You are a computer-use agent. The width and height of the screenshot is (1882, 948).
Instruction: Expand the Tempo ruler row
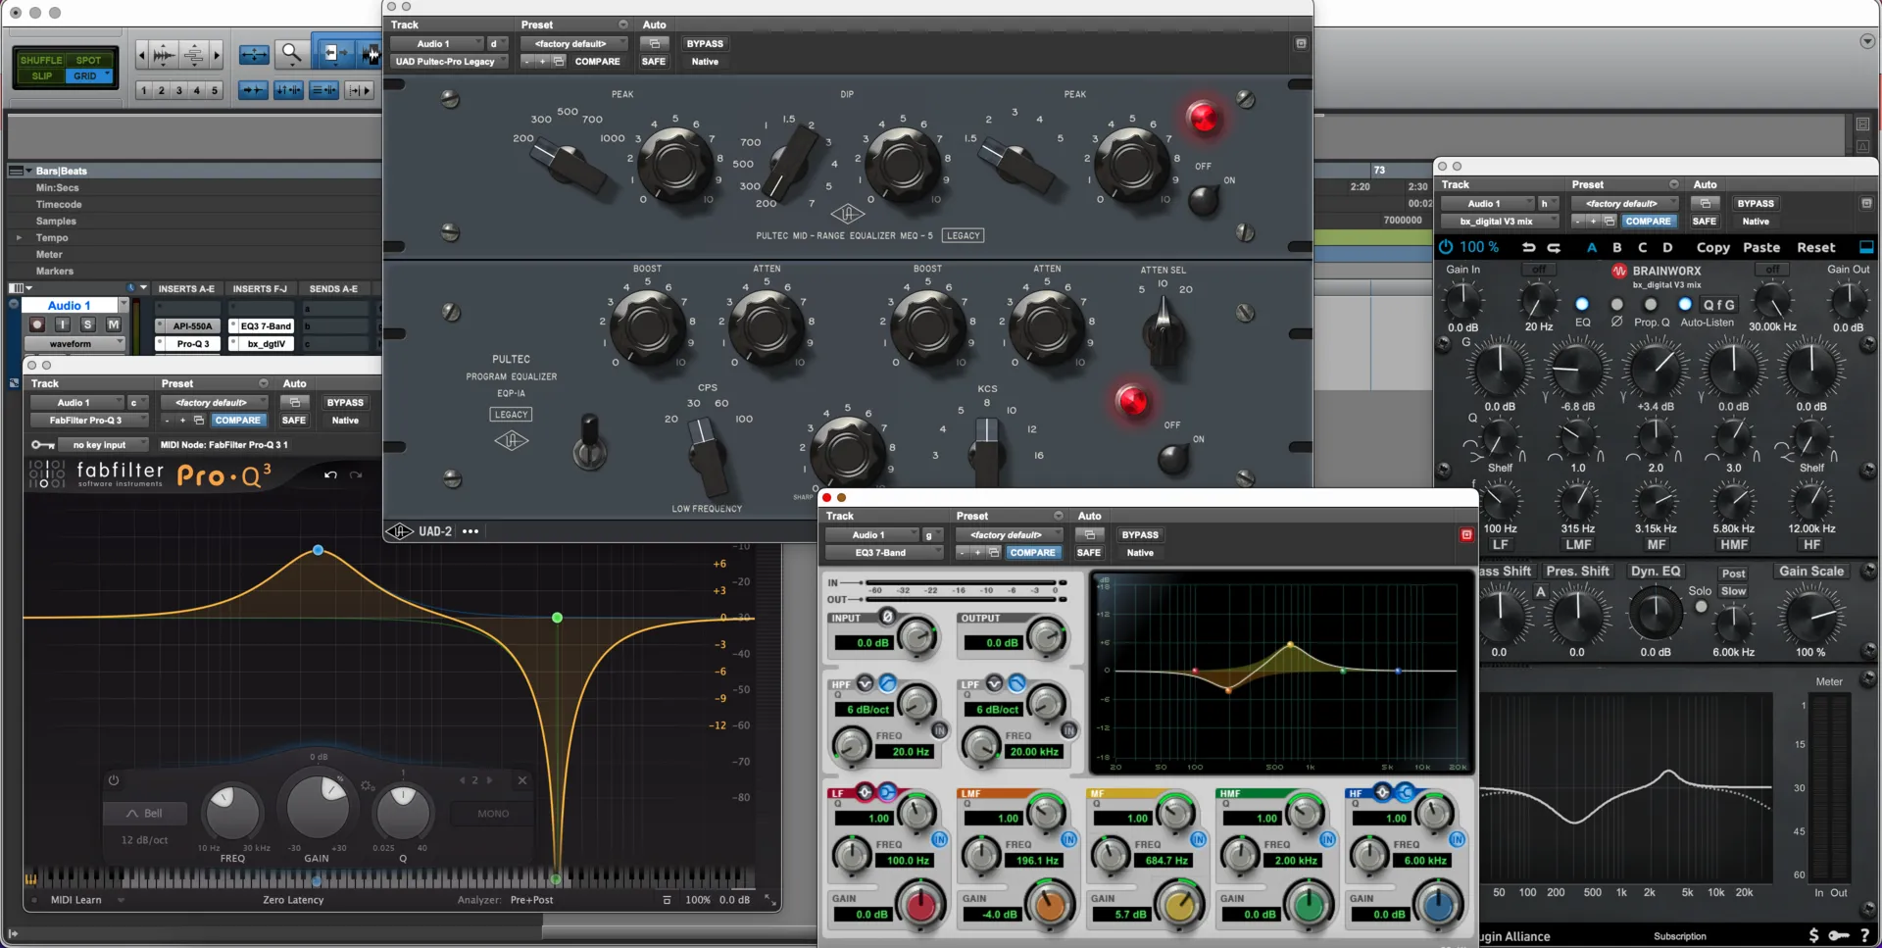point(19,237)
